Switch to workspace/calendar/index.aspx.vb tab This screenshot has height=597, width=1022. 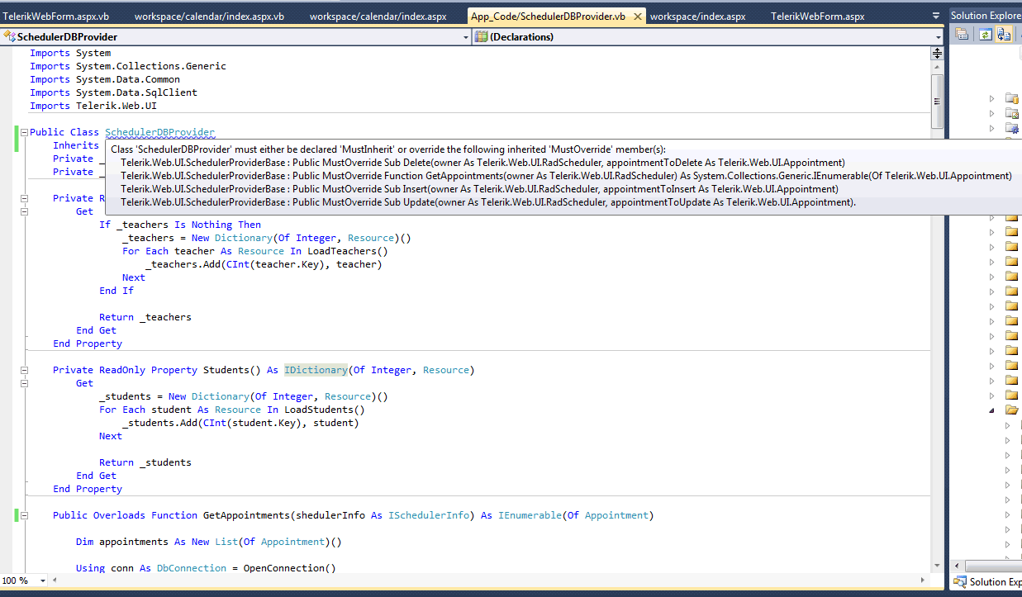click(x=209, y=17)
